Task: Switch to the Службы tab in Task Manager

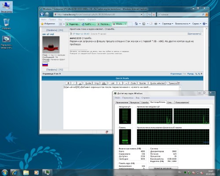Action: (145, 103)
